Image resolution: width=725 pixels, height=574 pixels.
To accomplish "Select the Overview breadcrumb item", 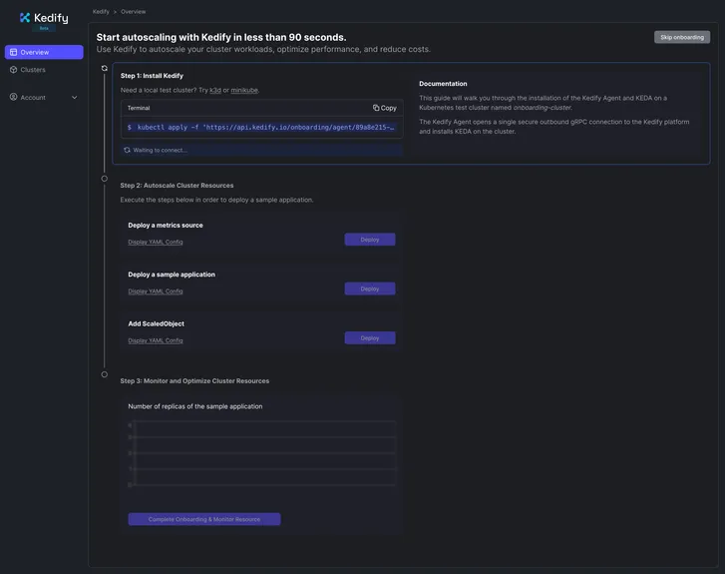I will (x=133, y=11).
